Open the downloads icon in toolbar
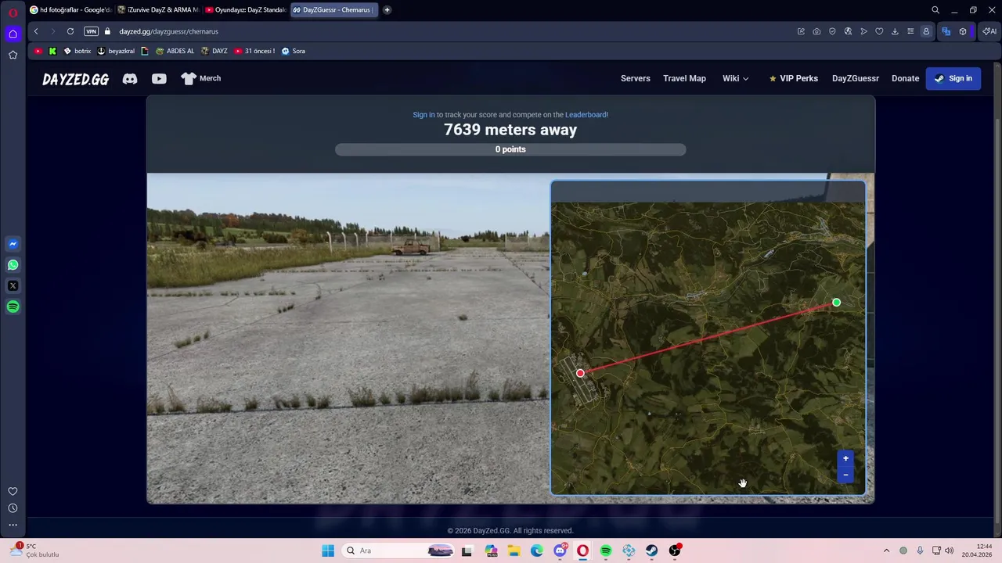The width and height of the screenshot is (1002, 563). pyautogui.click(x=895, y=31)
